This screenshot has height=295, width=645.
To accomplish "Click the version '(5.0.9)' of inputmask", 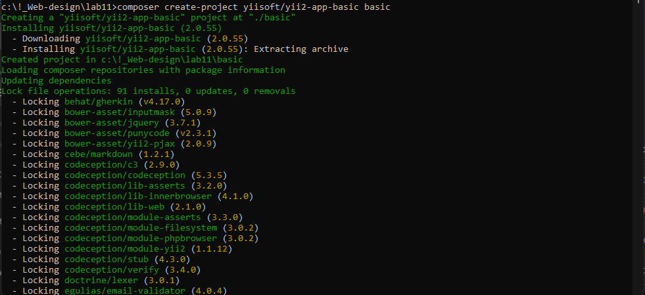I will click(199, 112).
